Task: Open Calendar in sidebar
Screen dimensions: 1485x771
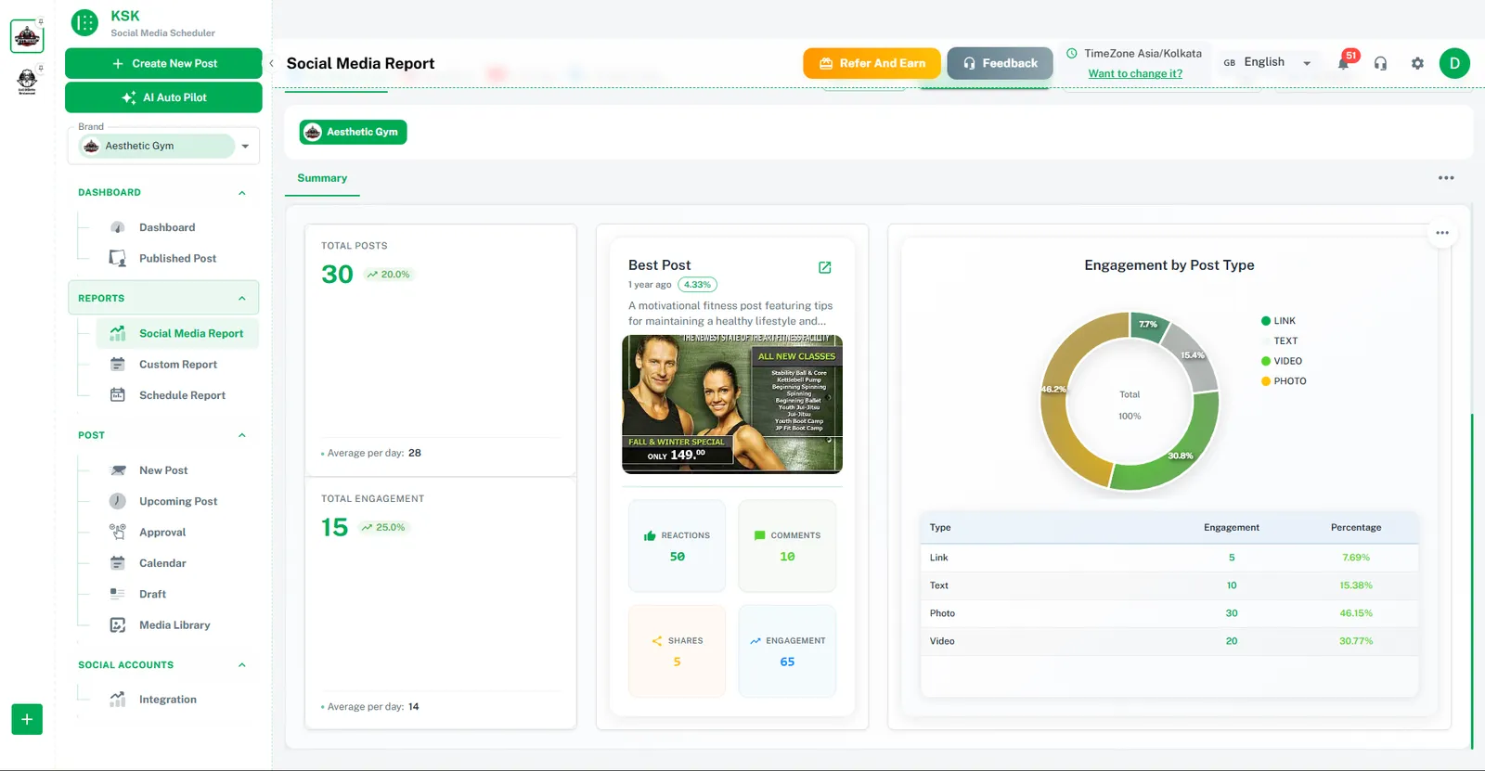Action: point(162,563)
